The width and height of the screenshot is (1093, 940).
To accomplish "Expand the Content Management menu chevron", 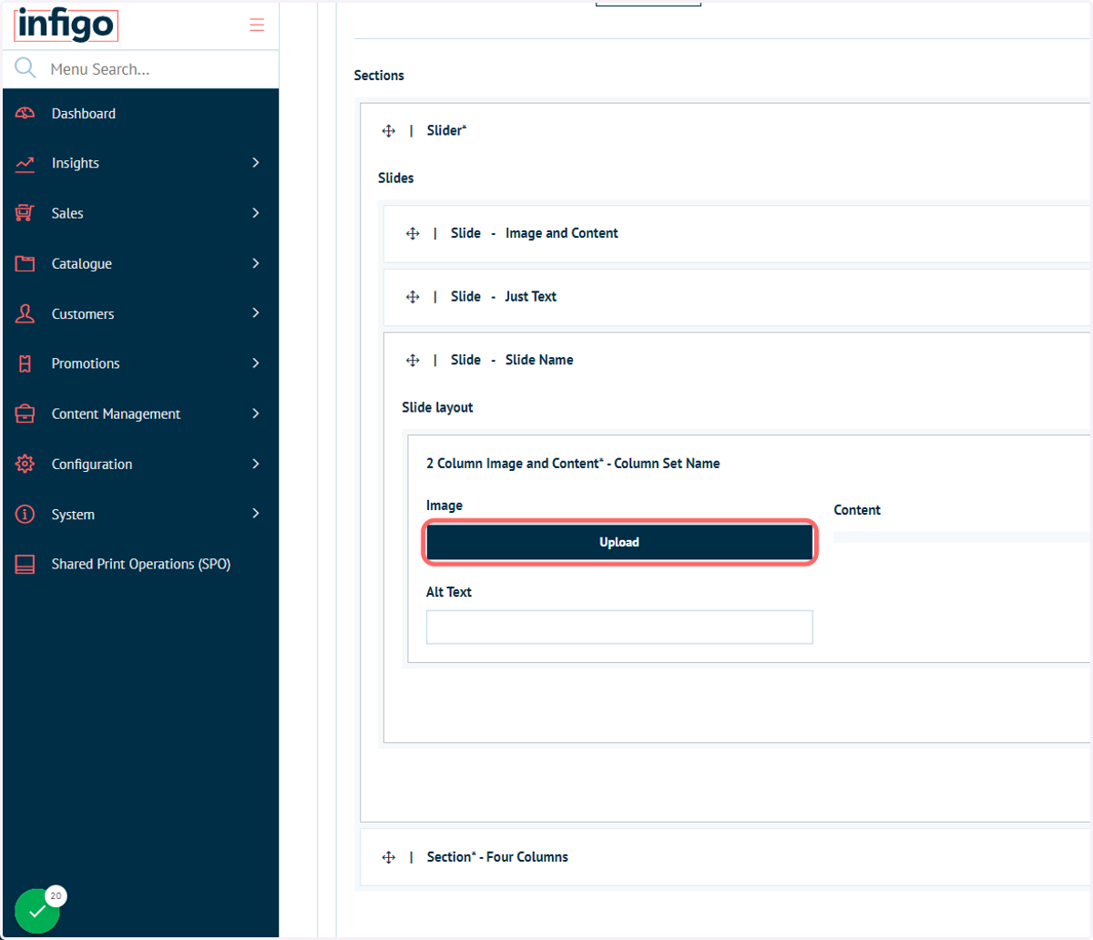I will point(256,413).
